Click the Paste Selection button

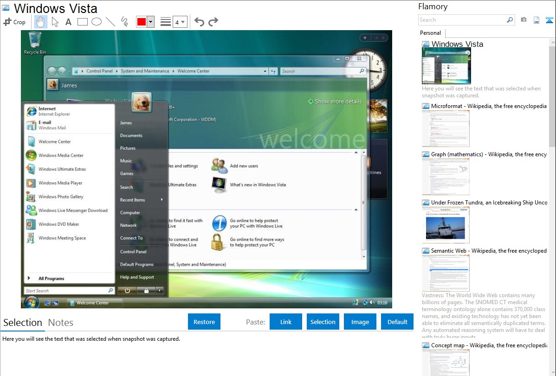(x=323, y=322)
